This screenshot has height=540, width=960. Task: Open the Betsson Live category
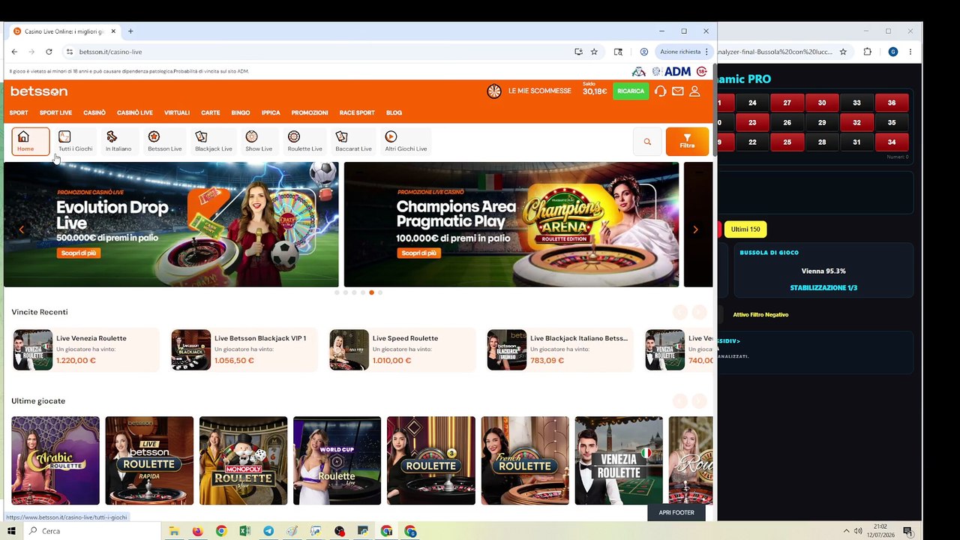pos(164,142)
